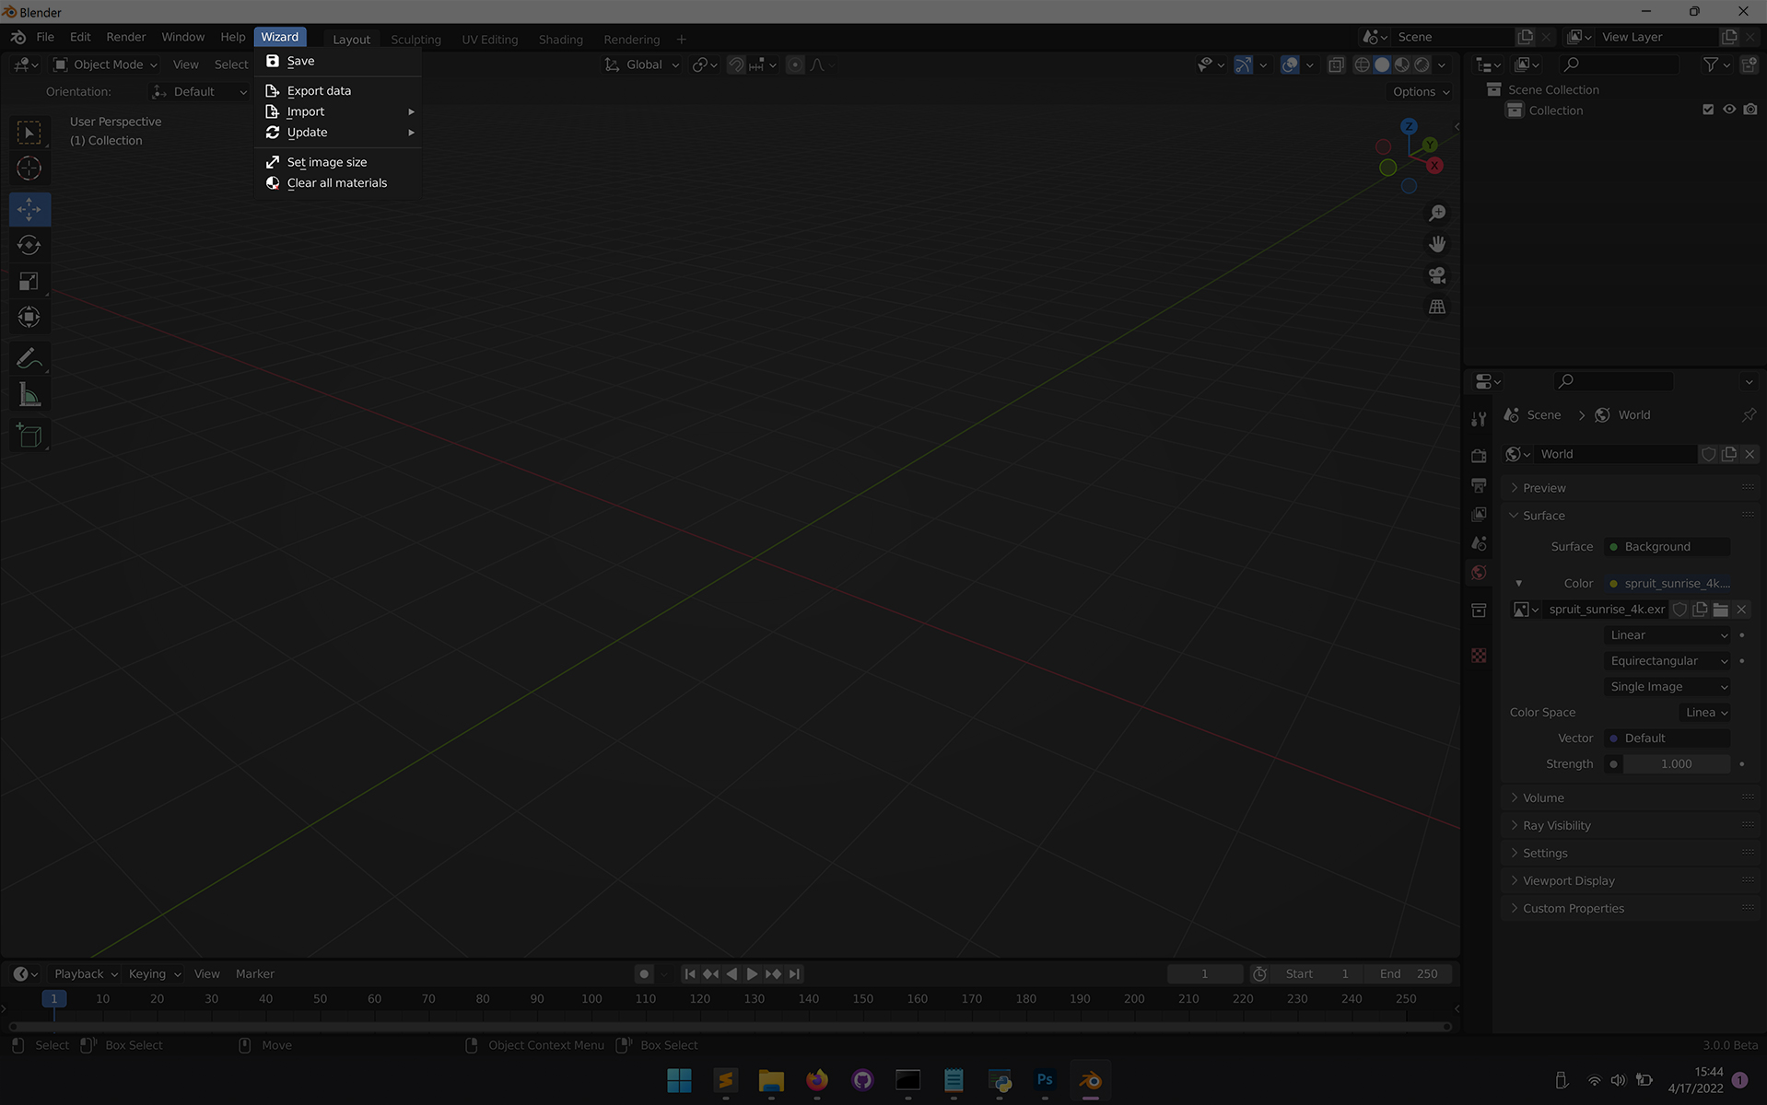This screenshot has height=1105, width=1767.
Task: Open the Tool properties tab
Action: click(x=1479, y=419)
